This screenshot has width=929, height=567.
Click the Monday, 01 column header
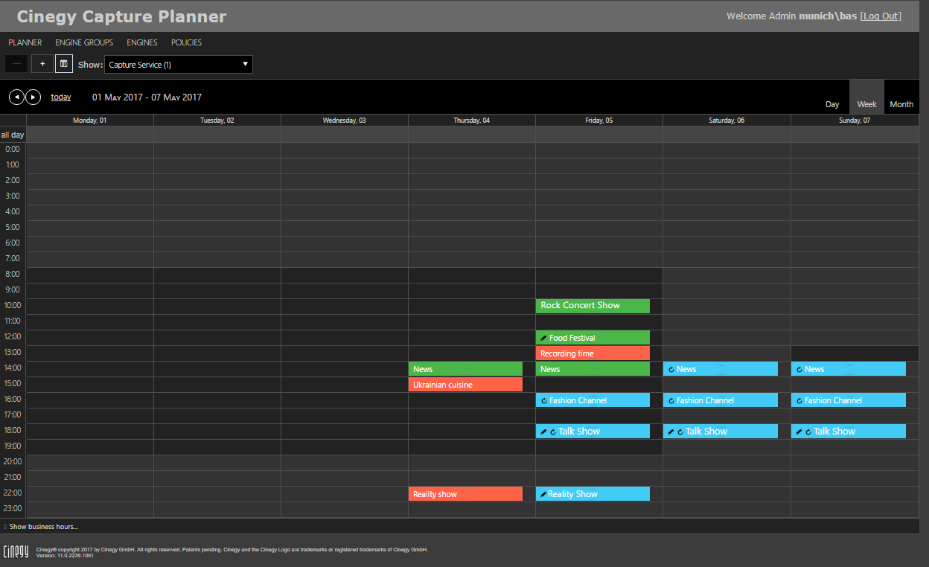pyautogui.click(x=90, y=120)
